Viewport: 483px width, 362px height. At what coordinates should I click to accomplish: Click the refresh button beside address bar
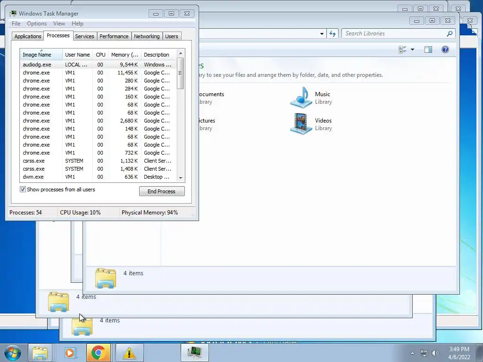(x=333, y=33)
